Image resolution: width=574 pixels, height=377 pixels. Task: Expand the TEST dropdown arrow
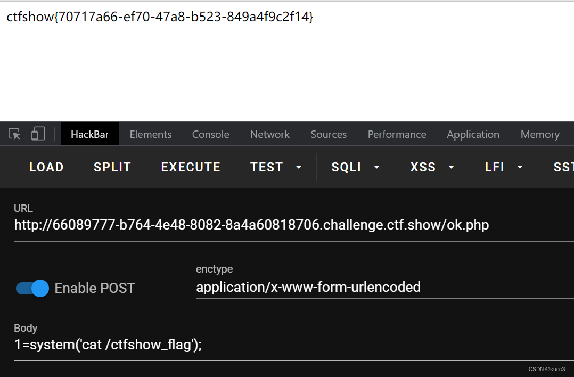pyautogui.click(x=299, y=167)
